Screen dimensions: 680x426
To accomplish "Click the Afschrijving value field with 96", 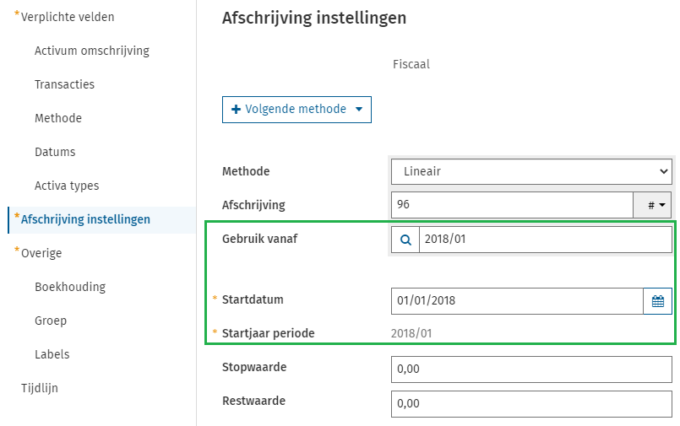I will coord(511,205).
